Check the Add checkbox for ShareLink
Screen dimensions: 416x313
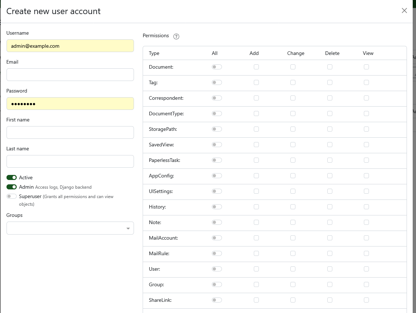pos(256,300)
